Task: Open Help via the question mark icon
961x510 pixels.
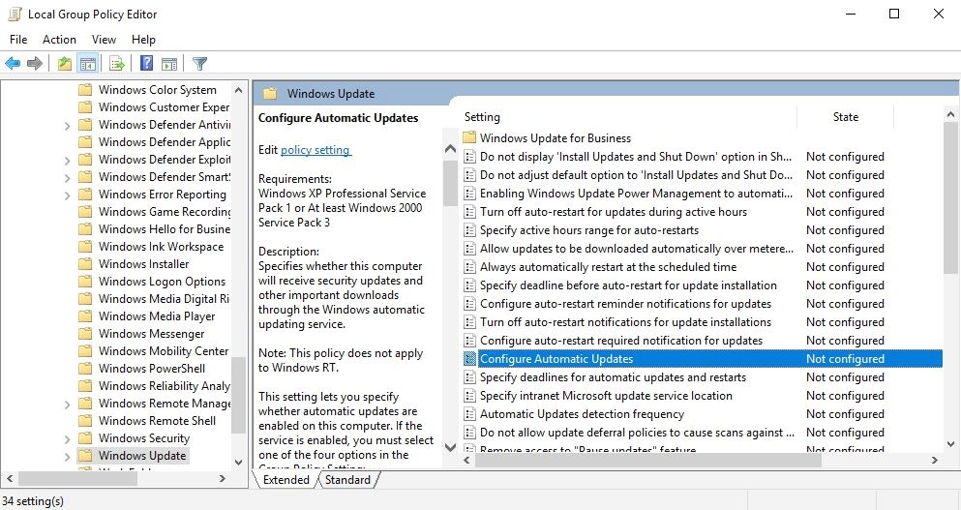Action: (146, 63)
